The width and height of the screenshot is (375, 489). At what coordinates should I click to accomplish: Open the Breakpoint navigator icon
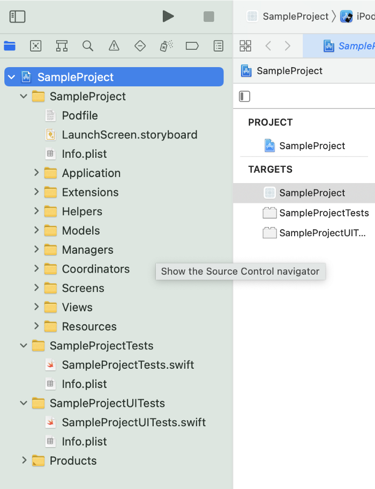[x=192, y=46]
